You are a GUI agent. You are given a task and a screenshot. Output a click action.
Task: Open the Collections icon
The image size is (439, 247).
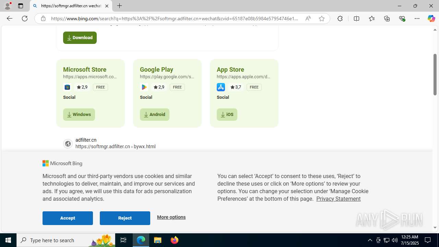(x=387, y=19)
